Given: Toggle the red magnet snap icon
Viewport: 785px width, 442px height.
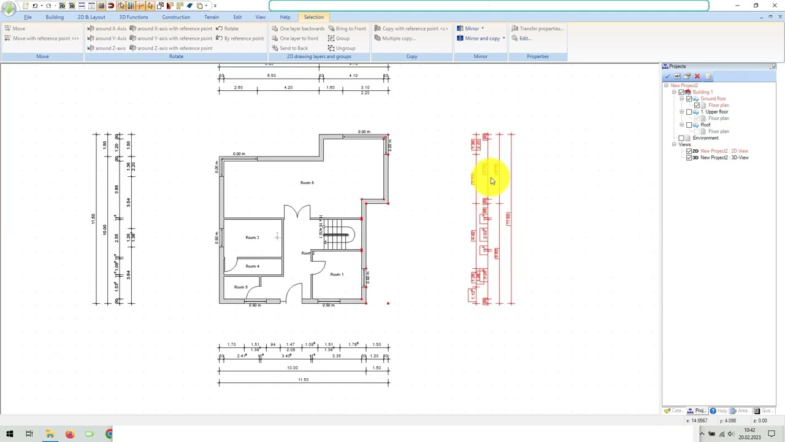Looking at the screenshot, I should (111, 6).
